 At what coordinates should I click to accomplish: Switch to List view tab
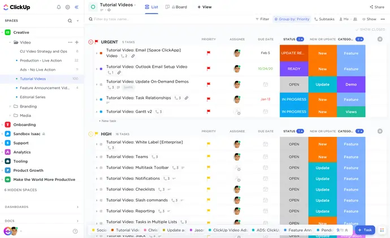[151, 7]
